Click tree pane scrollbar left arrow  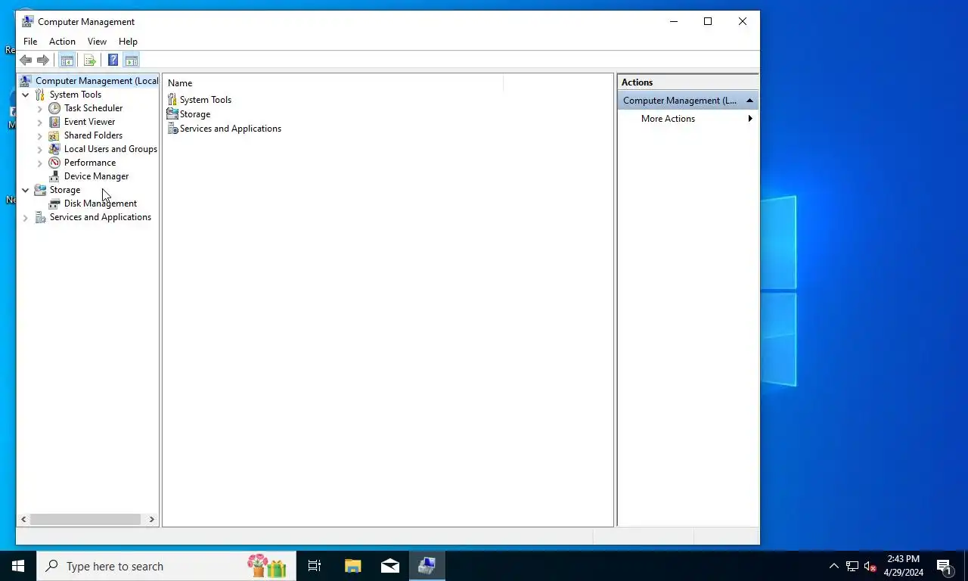point(23,519)
